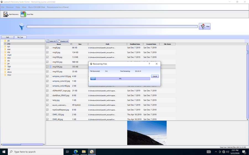Select the docx folder in tree
Viewport: 249px width, 155px height.
9,72
